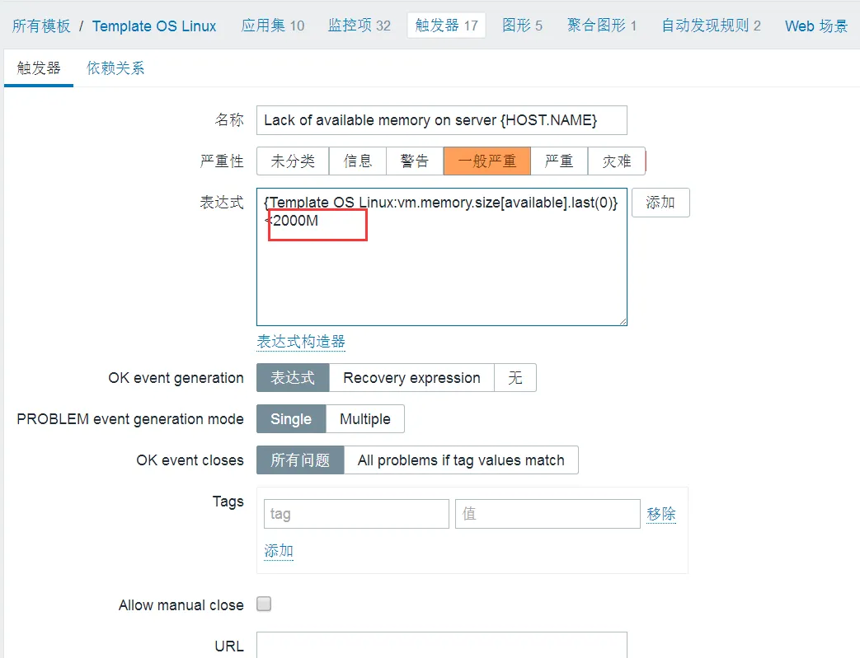Set OK event generation to Recovery expression
Viewport: 860px width, 658px height.
(x=411, y=377)
